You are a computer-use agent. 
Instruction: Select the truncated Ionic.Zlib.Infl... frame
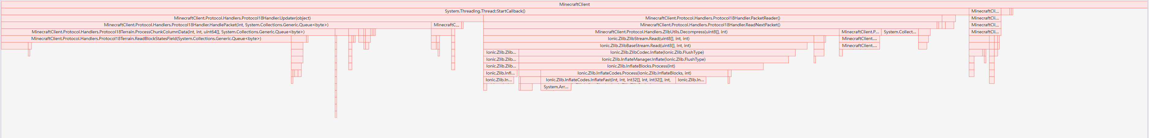click(500, 74)
